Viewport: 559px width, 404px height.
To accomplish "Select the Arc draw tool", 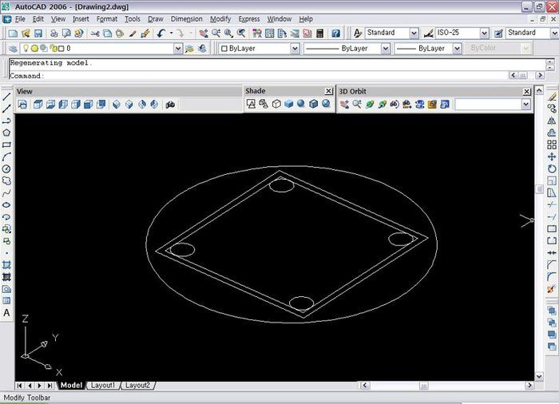I will 6,157.
